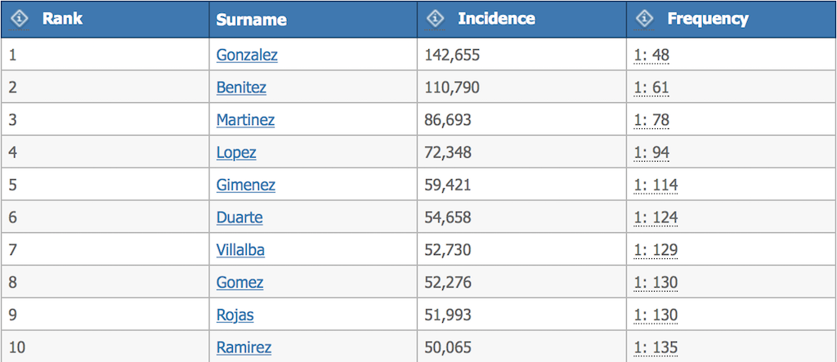Select the Lopez surname link
Image resolution: width=837 pixels, height=362 pixels.
(x=236, y=153)
